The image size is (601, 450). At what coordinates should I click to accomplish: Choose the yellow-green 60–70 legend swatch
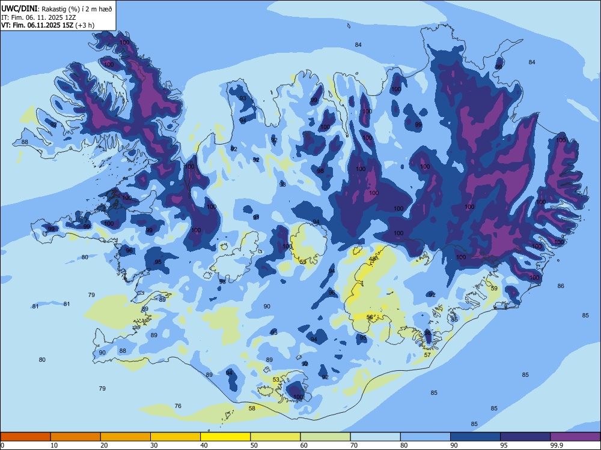(325, 437)
